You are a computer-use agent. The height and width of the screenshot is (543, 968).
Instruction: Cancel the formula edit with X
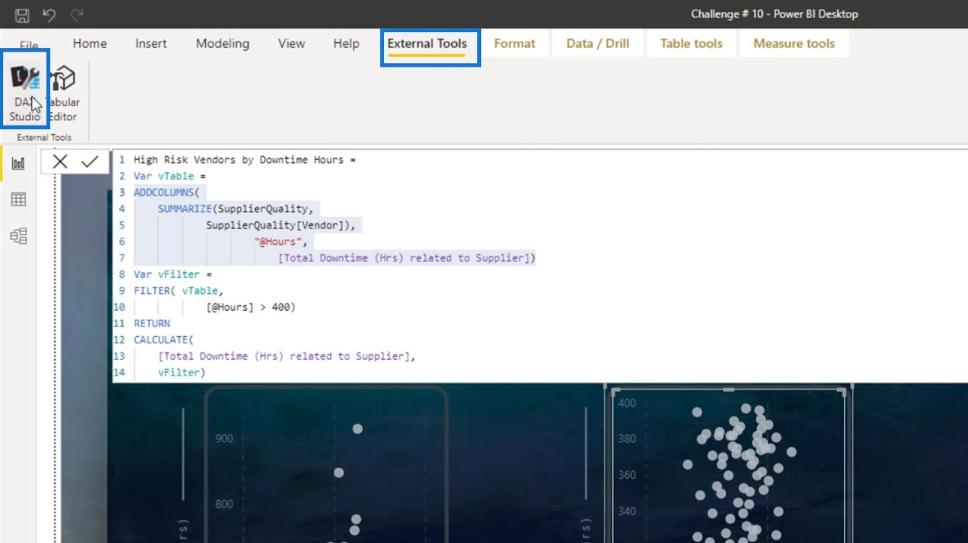pos(60,161)
